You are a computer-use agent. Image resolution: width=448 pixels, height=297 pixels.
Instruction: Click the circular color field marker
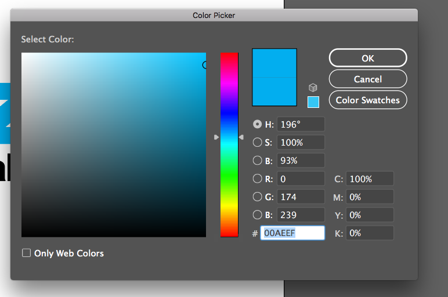205,65
